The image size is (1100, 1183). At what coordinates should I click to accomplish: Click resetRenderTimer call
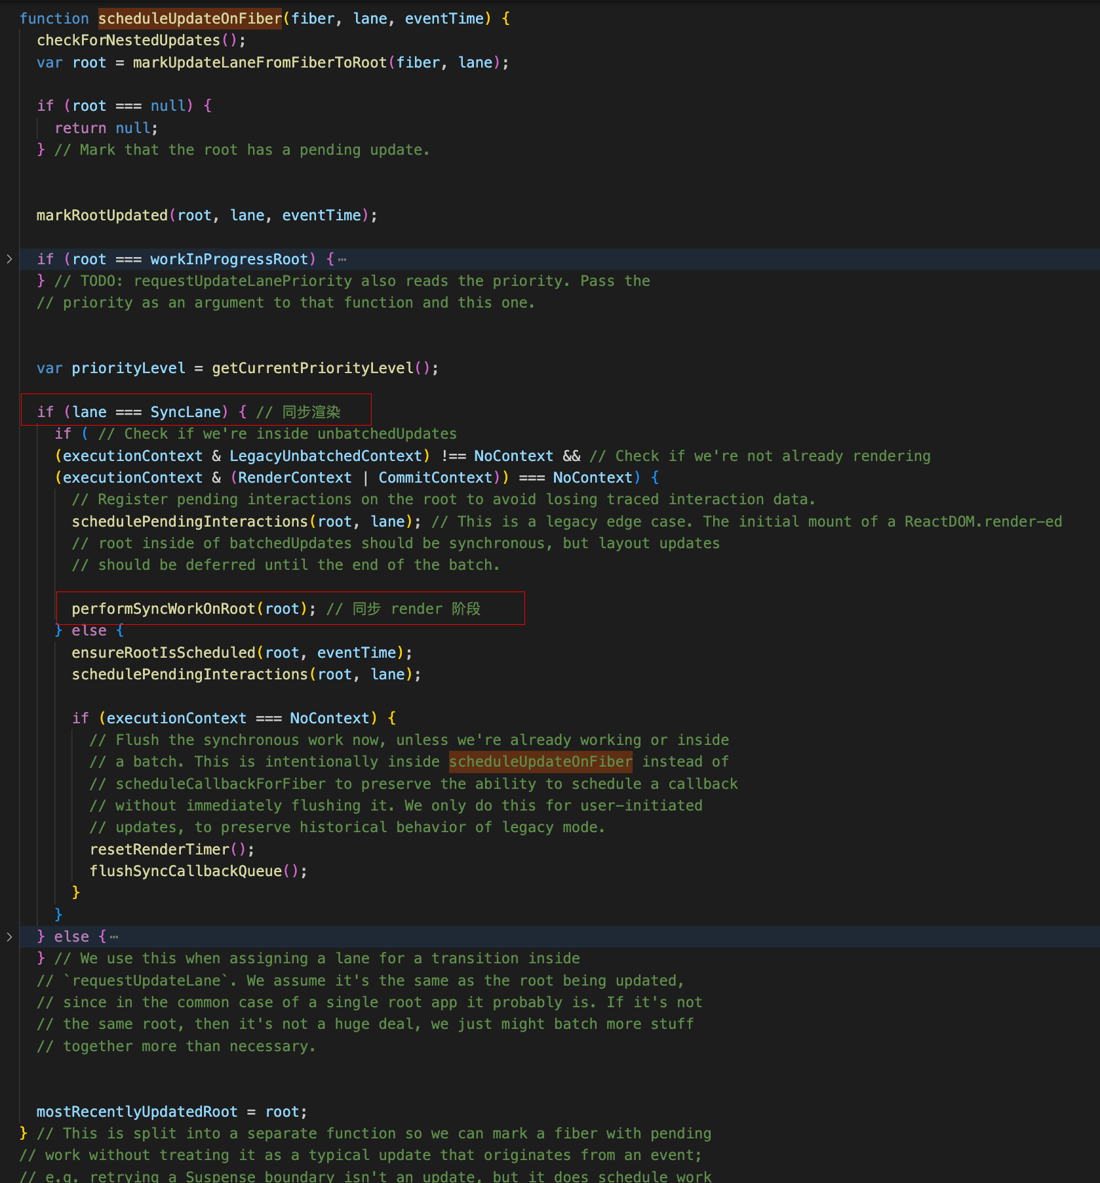pyautogui.click(x=172, y=849)
